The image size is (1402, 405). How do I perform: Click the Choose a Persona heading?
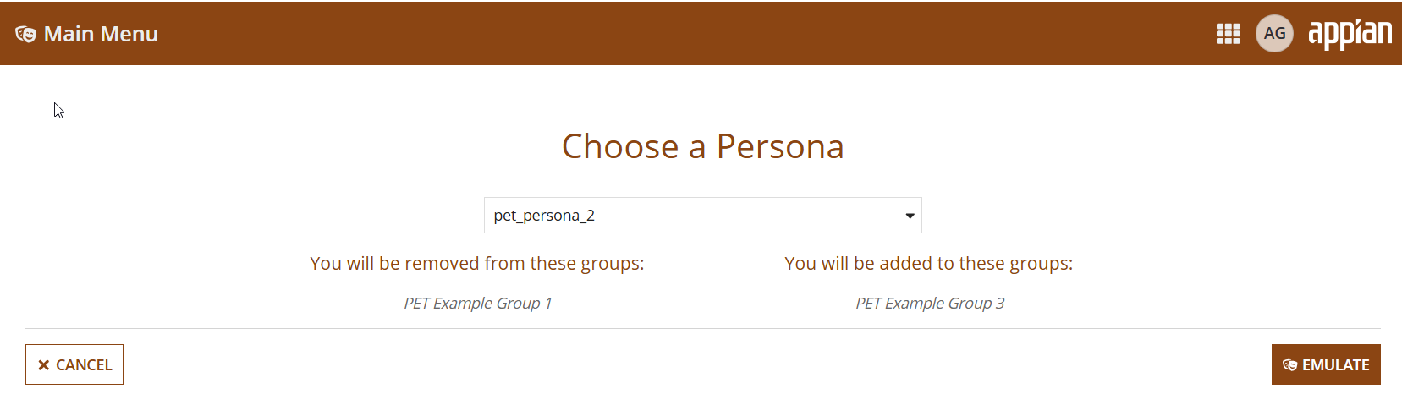point(702,146)
